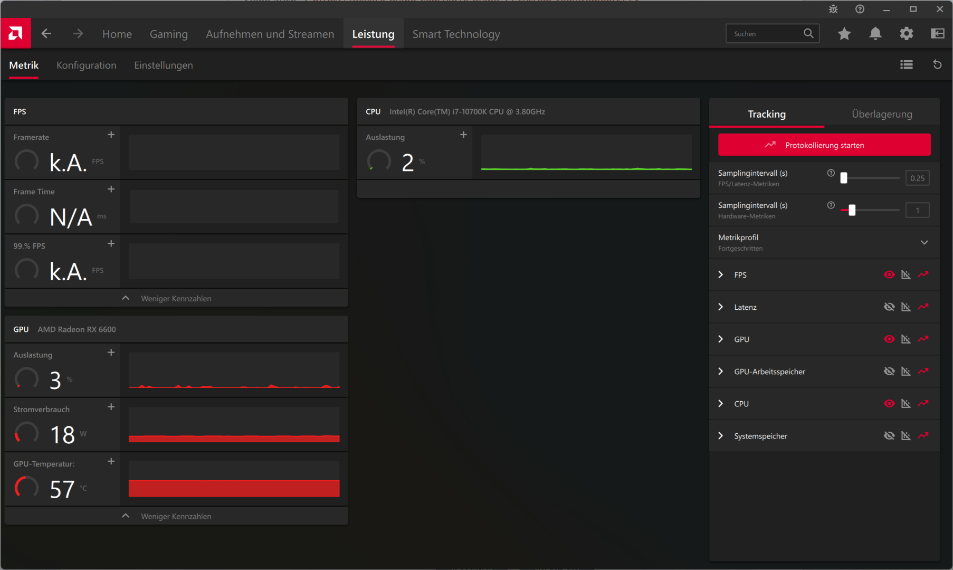953x570 pixels.
Task: Collapse GPU panel with Weniger Kennzahlen
Action: [x=176, y=516]
